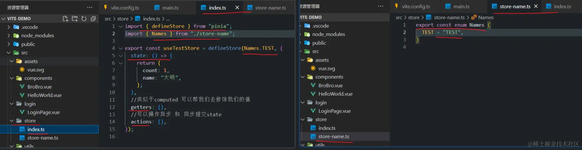Switch to vite.config.ts tab in right editor
The width and height of the screenshot is (582, 150).
pyautogui.click(x=412, y=6)
